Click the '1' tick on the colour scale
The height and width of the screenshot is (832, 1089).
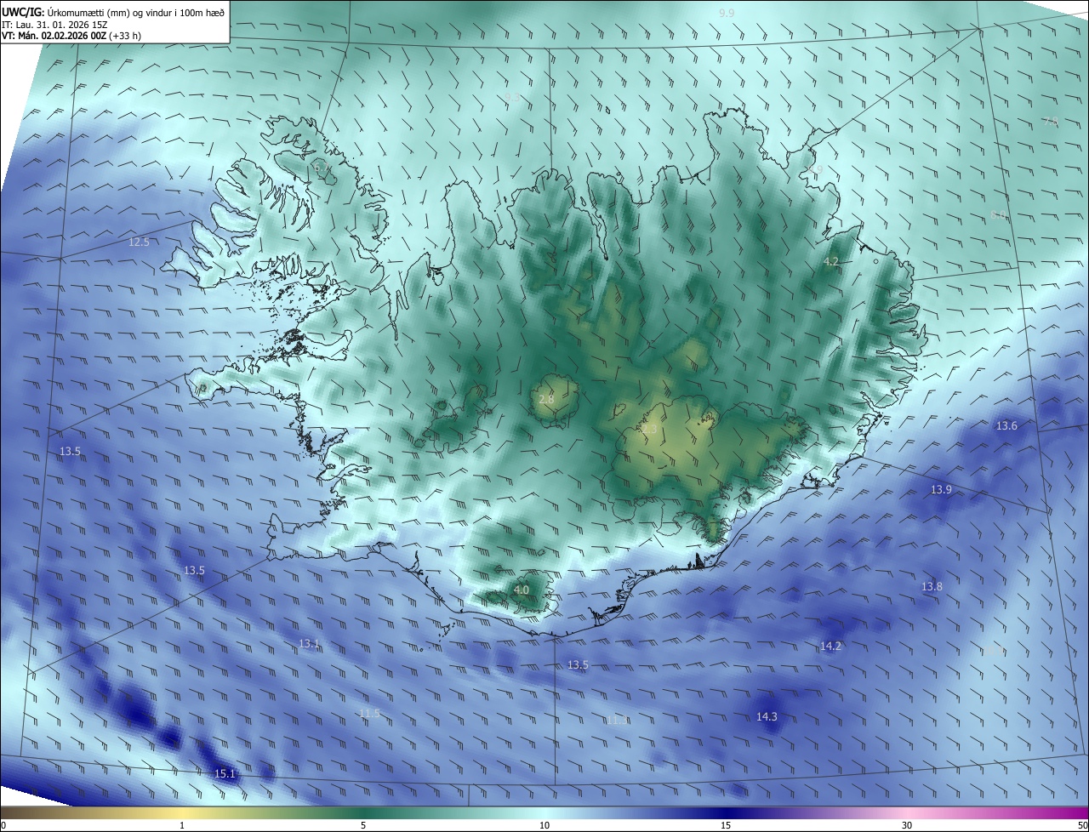pyautogui.click(x=182, y=825)
